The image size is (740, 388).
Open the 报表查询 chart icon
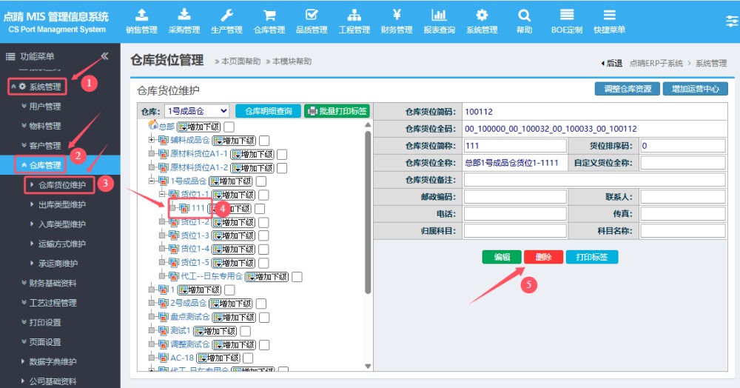[x=439, y=15]
